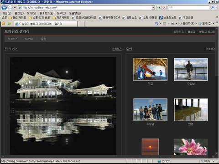Click the magnifier search button
The image size is (219, 164).
(x=212, y=7)
